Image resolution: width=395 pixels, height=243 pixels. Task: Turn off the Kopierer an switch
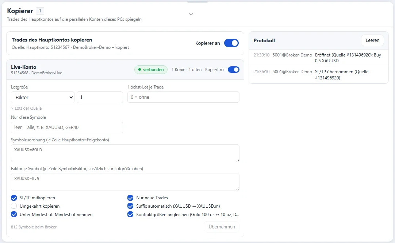231,43
